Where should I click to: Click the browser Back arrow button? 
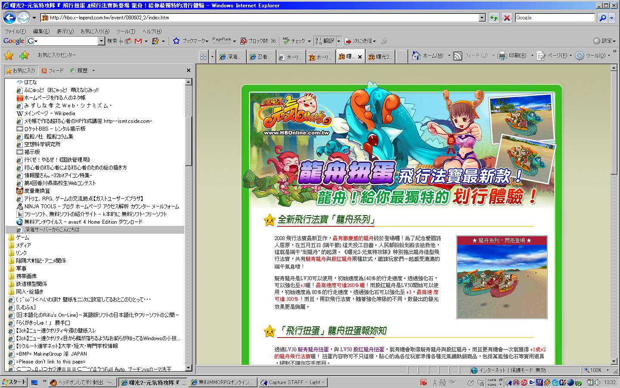(x=9, y=18)
